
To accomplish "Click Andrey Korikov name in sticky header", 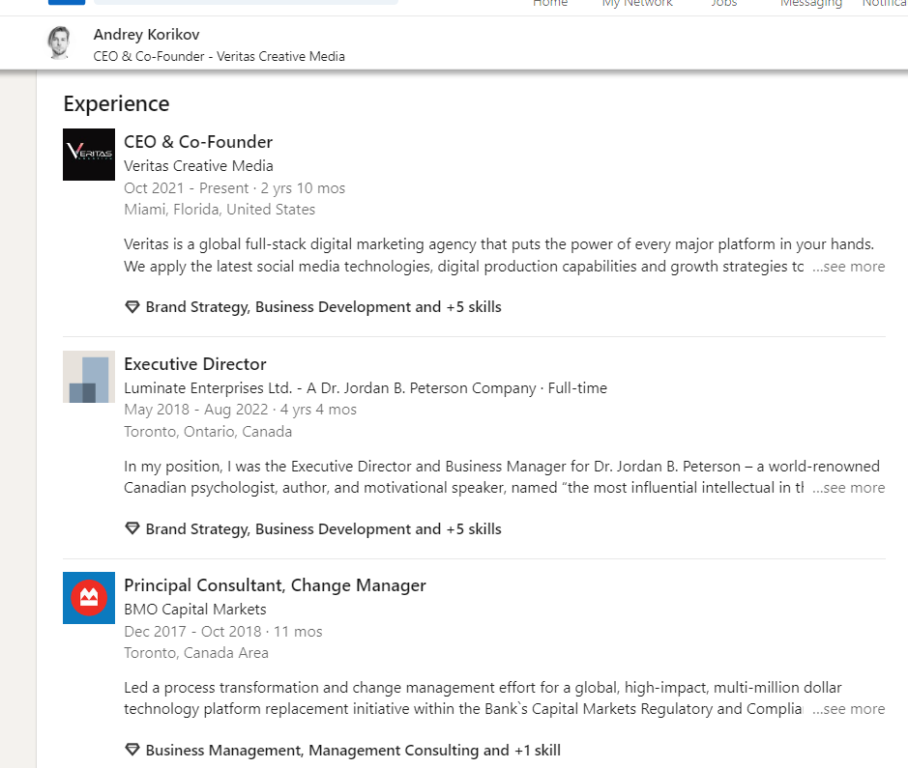I will (147, 35).
